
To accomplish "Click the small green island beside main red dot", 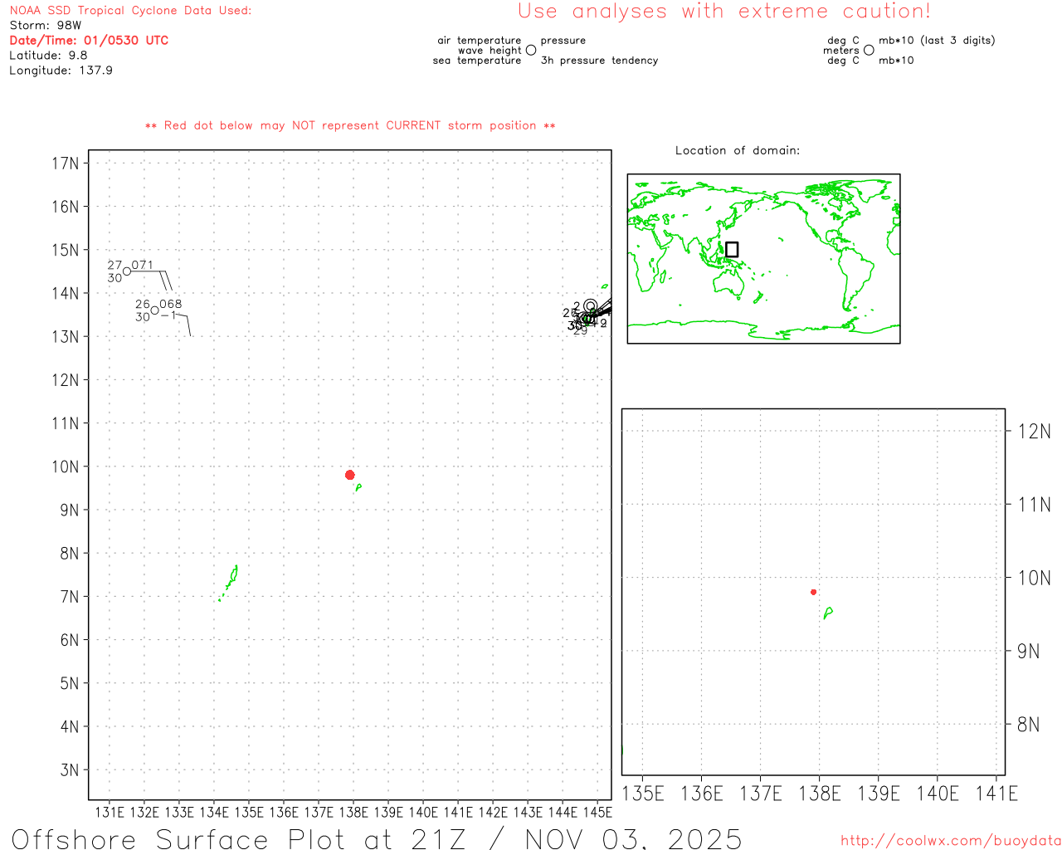I will pos(358,488).
